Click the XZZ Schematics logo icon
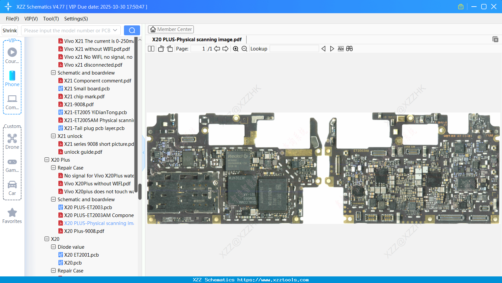Image resolution: width=502 pixels, height=283 pixels. pos(8,7)
